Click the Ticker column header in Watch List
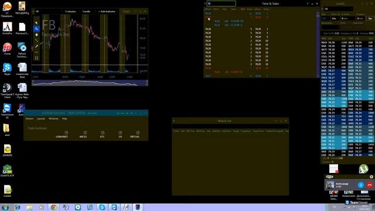This screenshot has height=211, width=375. (176, 131)
